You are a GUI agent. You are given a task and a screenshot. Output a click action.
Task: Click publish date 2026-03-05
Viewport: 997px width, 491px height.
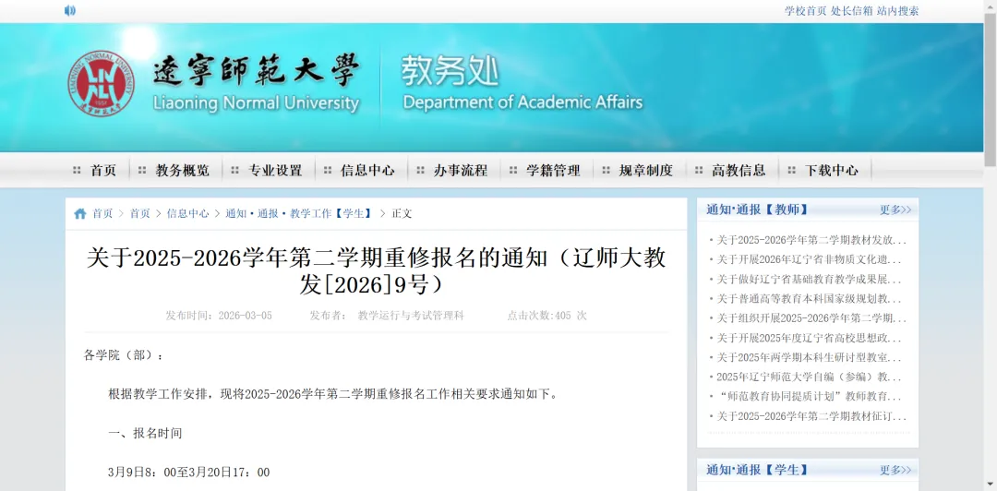click(245, 316)
